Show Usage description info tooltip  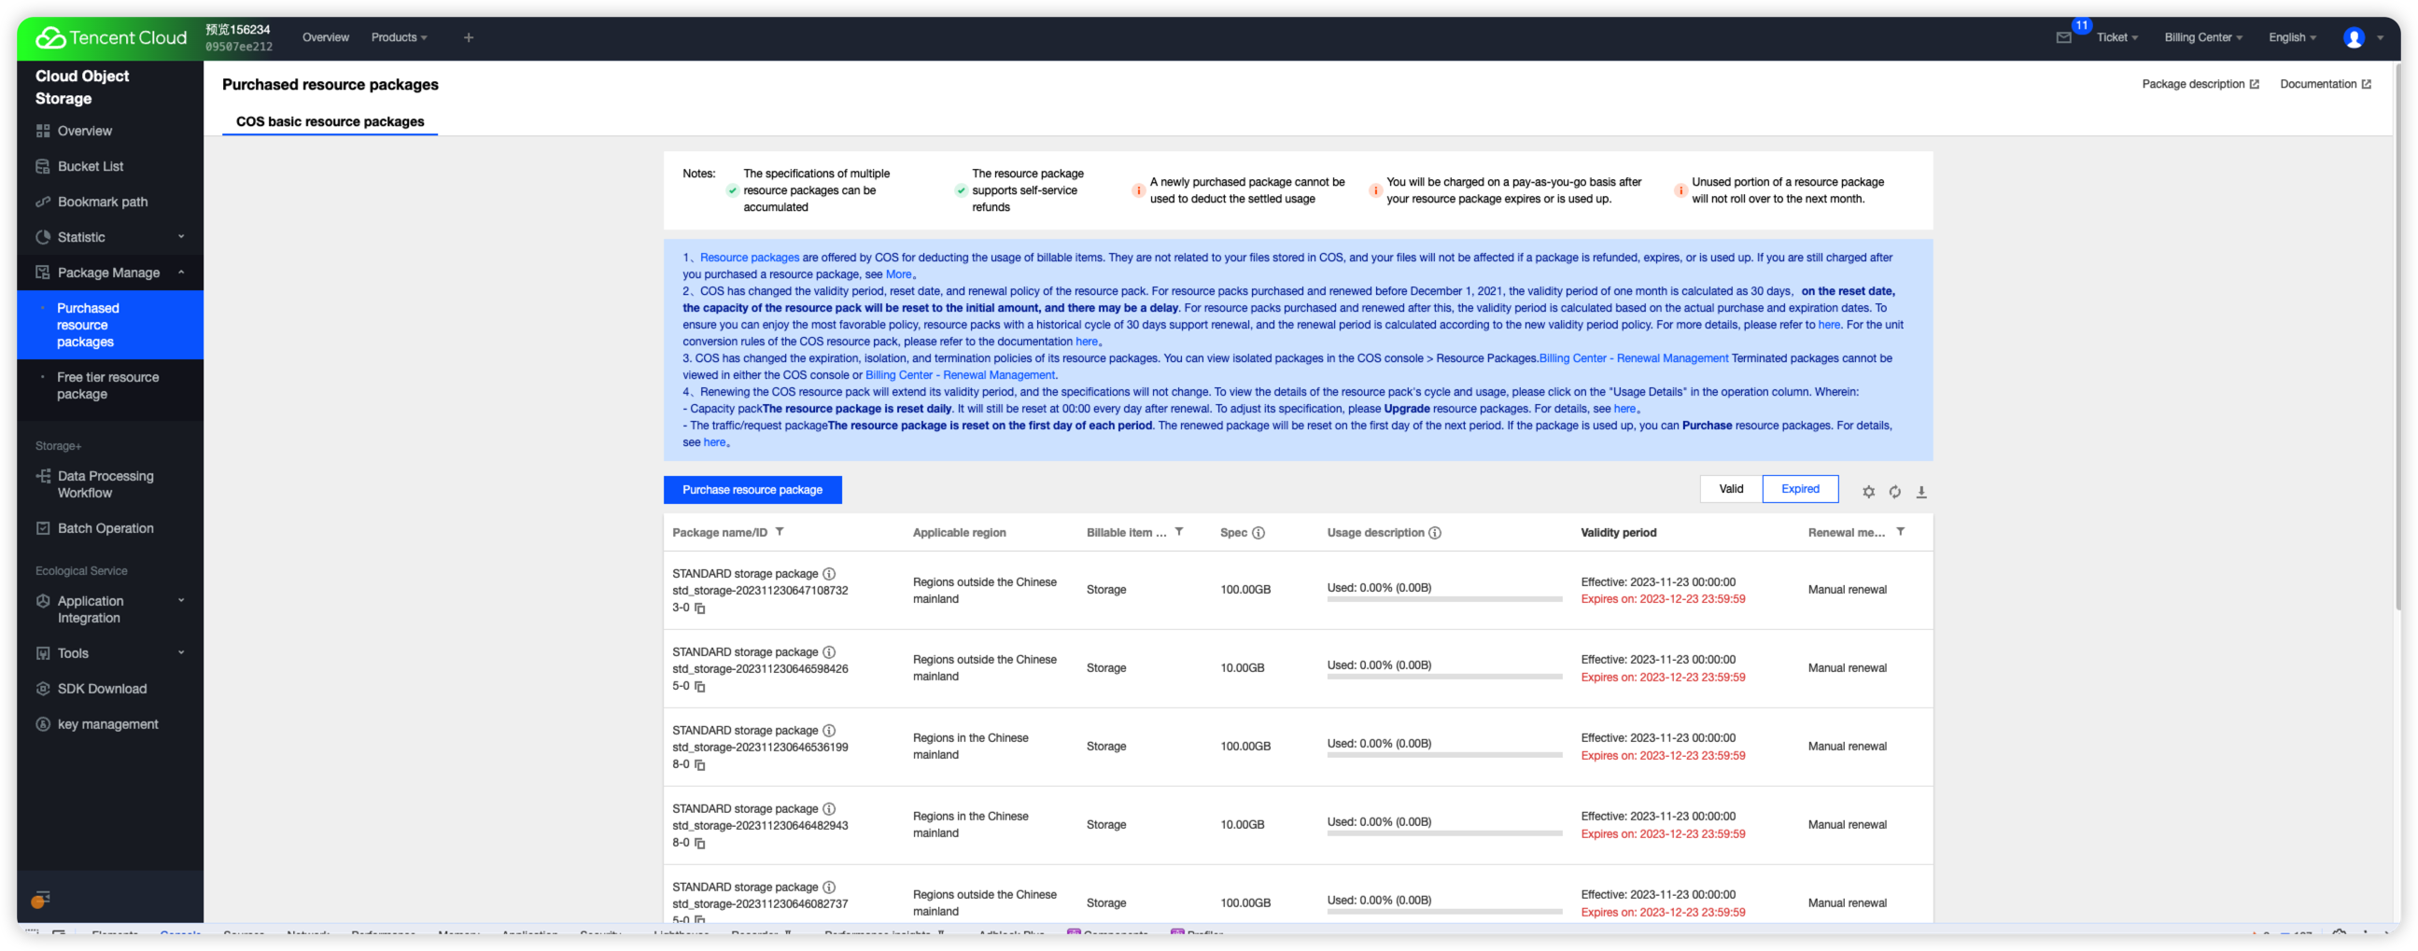[x=1434, y=533]
